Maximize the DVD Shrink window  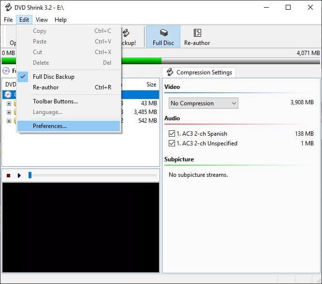(288, 7)
